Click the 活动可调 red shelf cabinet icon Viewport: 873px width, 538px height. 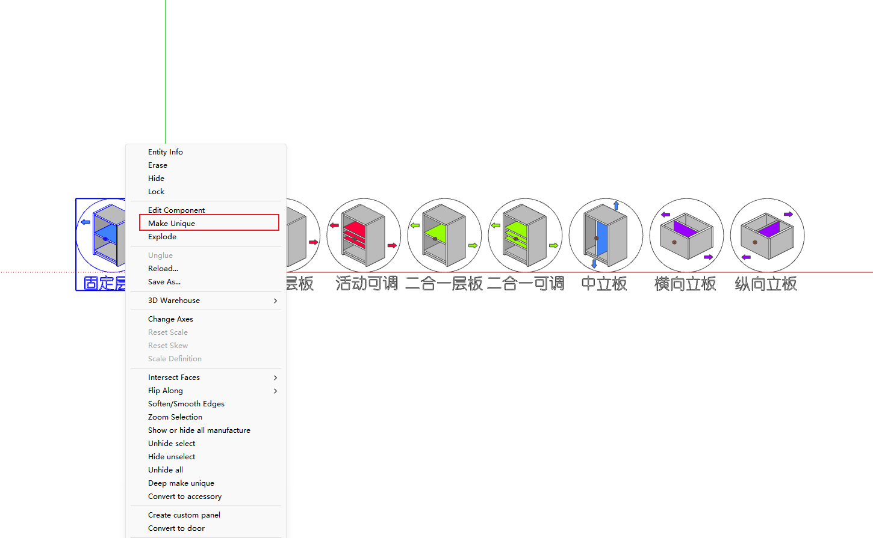(x=364, y=235)
